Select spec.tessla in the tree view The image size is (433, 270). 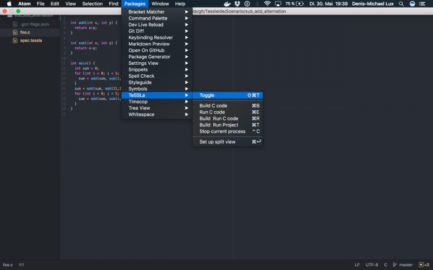(30, 40)
